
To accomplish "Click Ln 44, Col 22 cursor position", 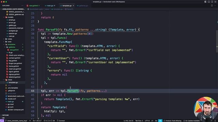I will 128,121.
